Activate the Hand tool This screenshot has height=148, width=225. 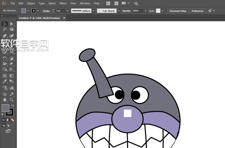(5, 99)
